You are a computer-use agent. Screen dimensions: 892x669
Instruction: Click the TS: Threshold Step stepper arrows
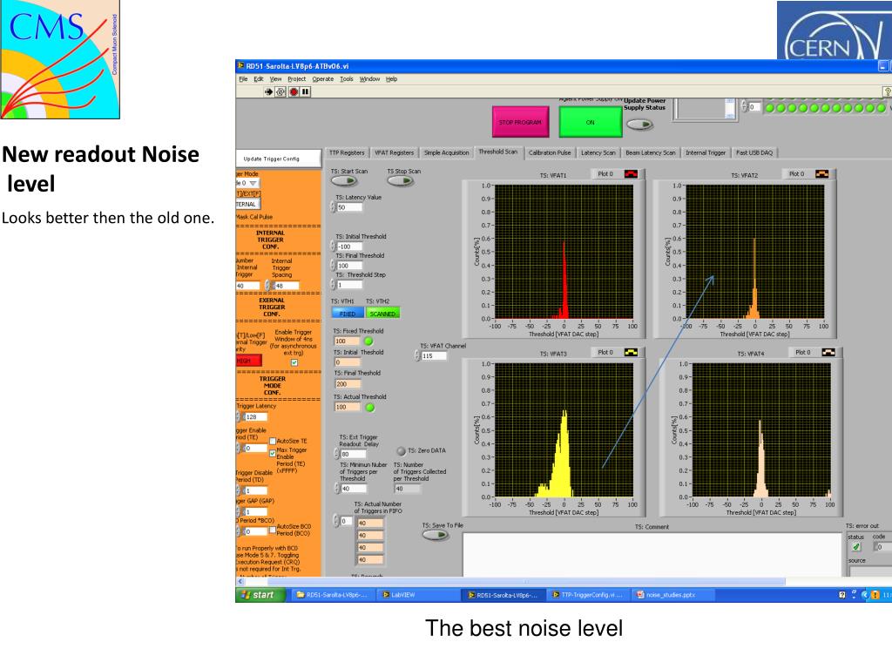(334, 284)
